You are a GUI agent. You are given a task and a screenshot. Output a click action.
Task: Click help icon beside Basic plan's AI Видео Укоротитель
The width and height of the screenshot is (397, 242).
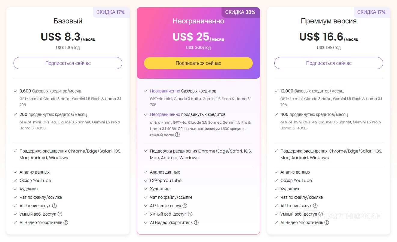(x=66, y=222)
